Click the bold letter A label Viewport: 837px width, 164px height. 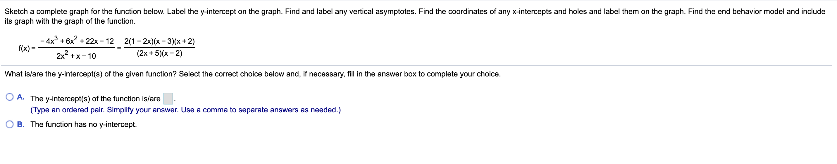(21, 97)
